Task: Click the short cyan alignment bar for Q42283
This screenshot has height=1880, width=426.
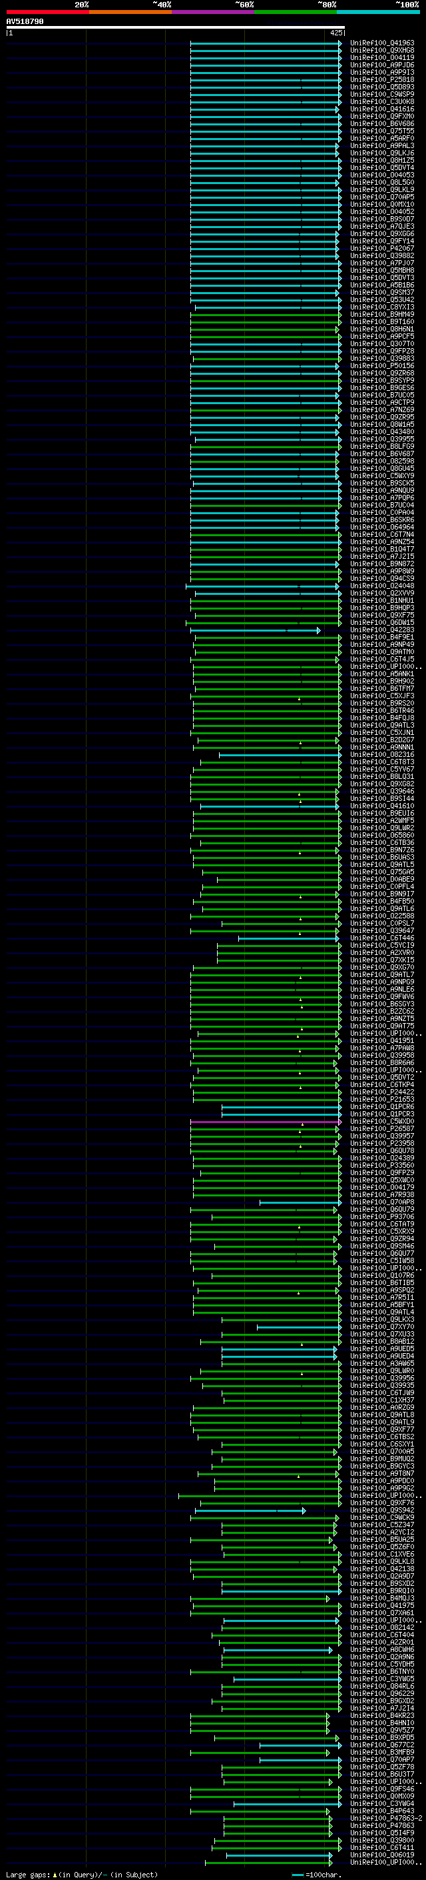Action: [x=255, y=630]
